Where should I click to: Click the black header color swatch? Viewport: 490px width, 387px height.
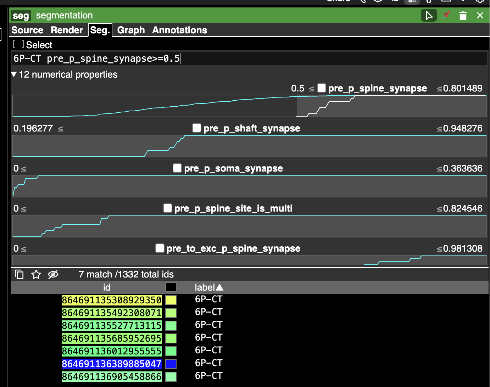click(x=171, y=287)
